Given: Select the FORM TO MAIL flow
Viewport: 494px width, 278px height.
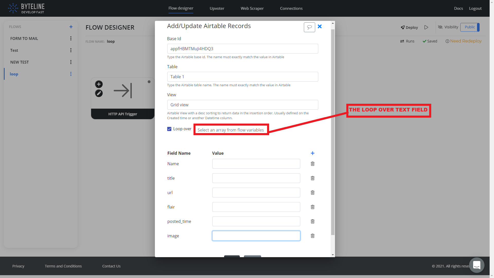Looking at the screenshot, I should tap(24, 38).
